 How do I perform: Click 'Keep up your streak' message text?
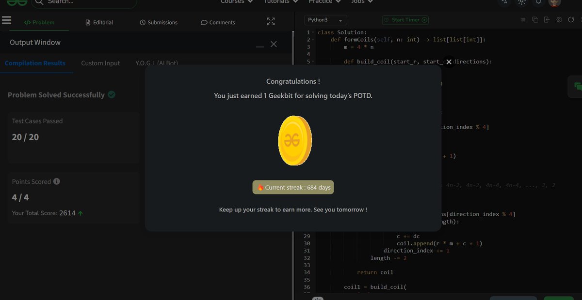click(293, 210)
